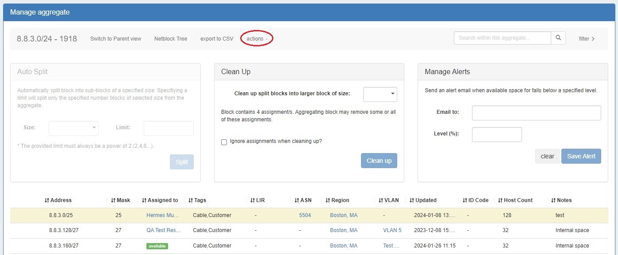Open ASN 5504 link
Image resolution: width=618 pixels, height=255 pixels.
point(305,215)
